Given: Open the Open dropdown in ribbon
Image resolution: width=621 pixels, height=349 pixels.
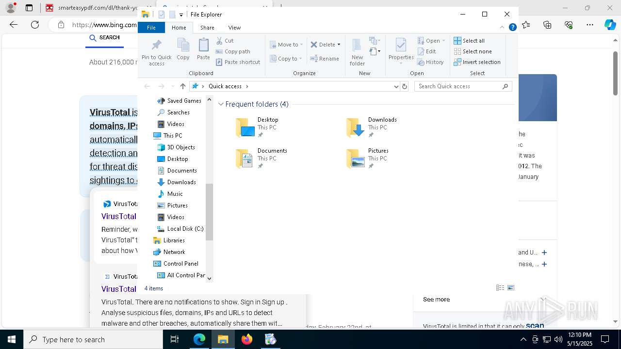Looking at the screenshot, I should pyautogui.click(x=431, y=41).
